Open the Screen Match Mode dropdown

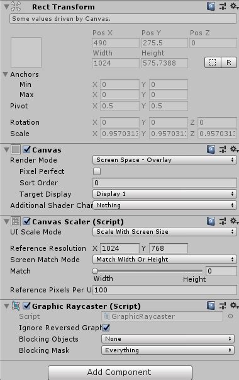click(x=165, y=259)
